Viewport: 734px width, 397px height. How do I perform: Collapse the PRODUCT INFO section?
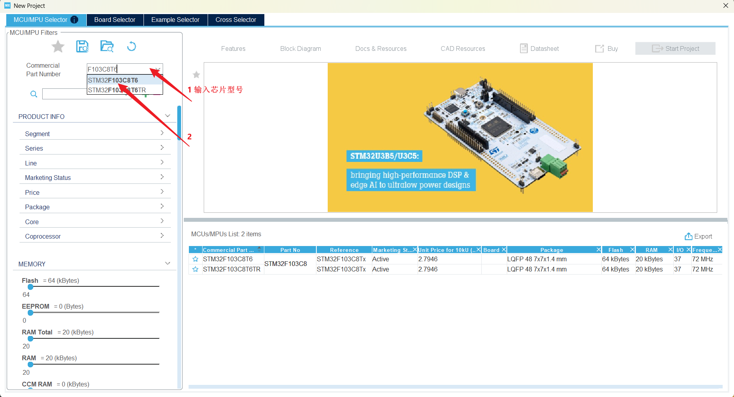(x=168, y=116)
